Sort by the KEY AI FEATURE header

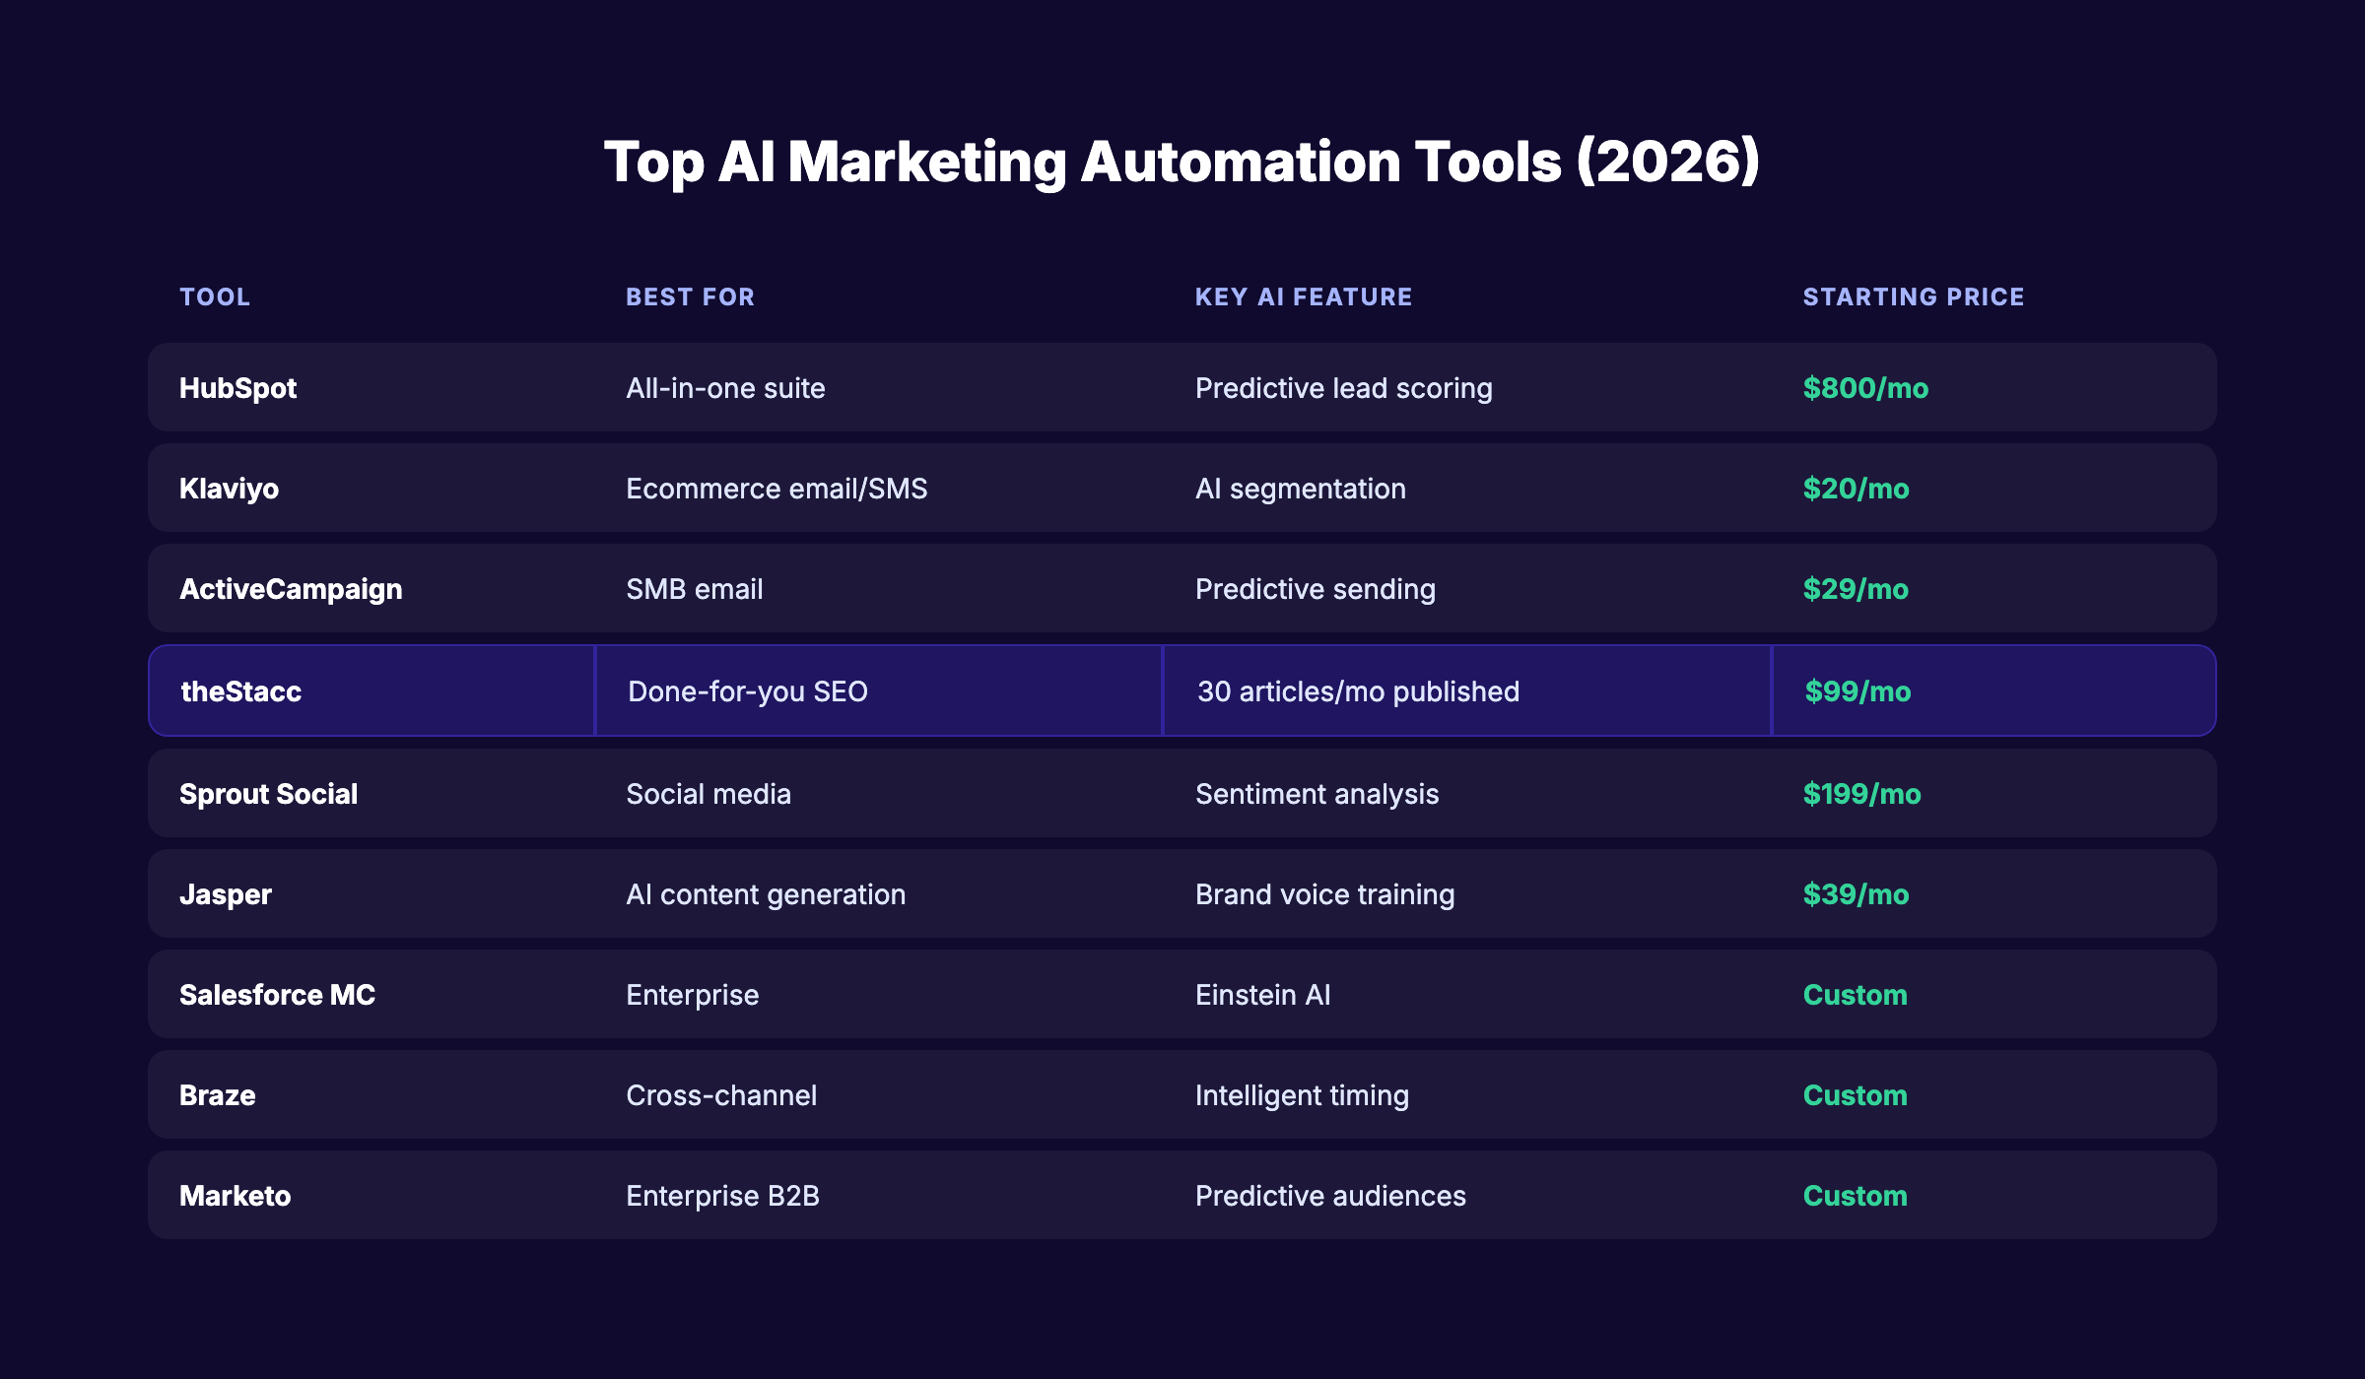click(x=1303, y=296)
